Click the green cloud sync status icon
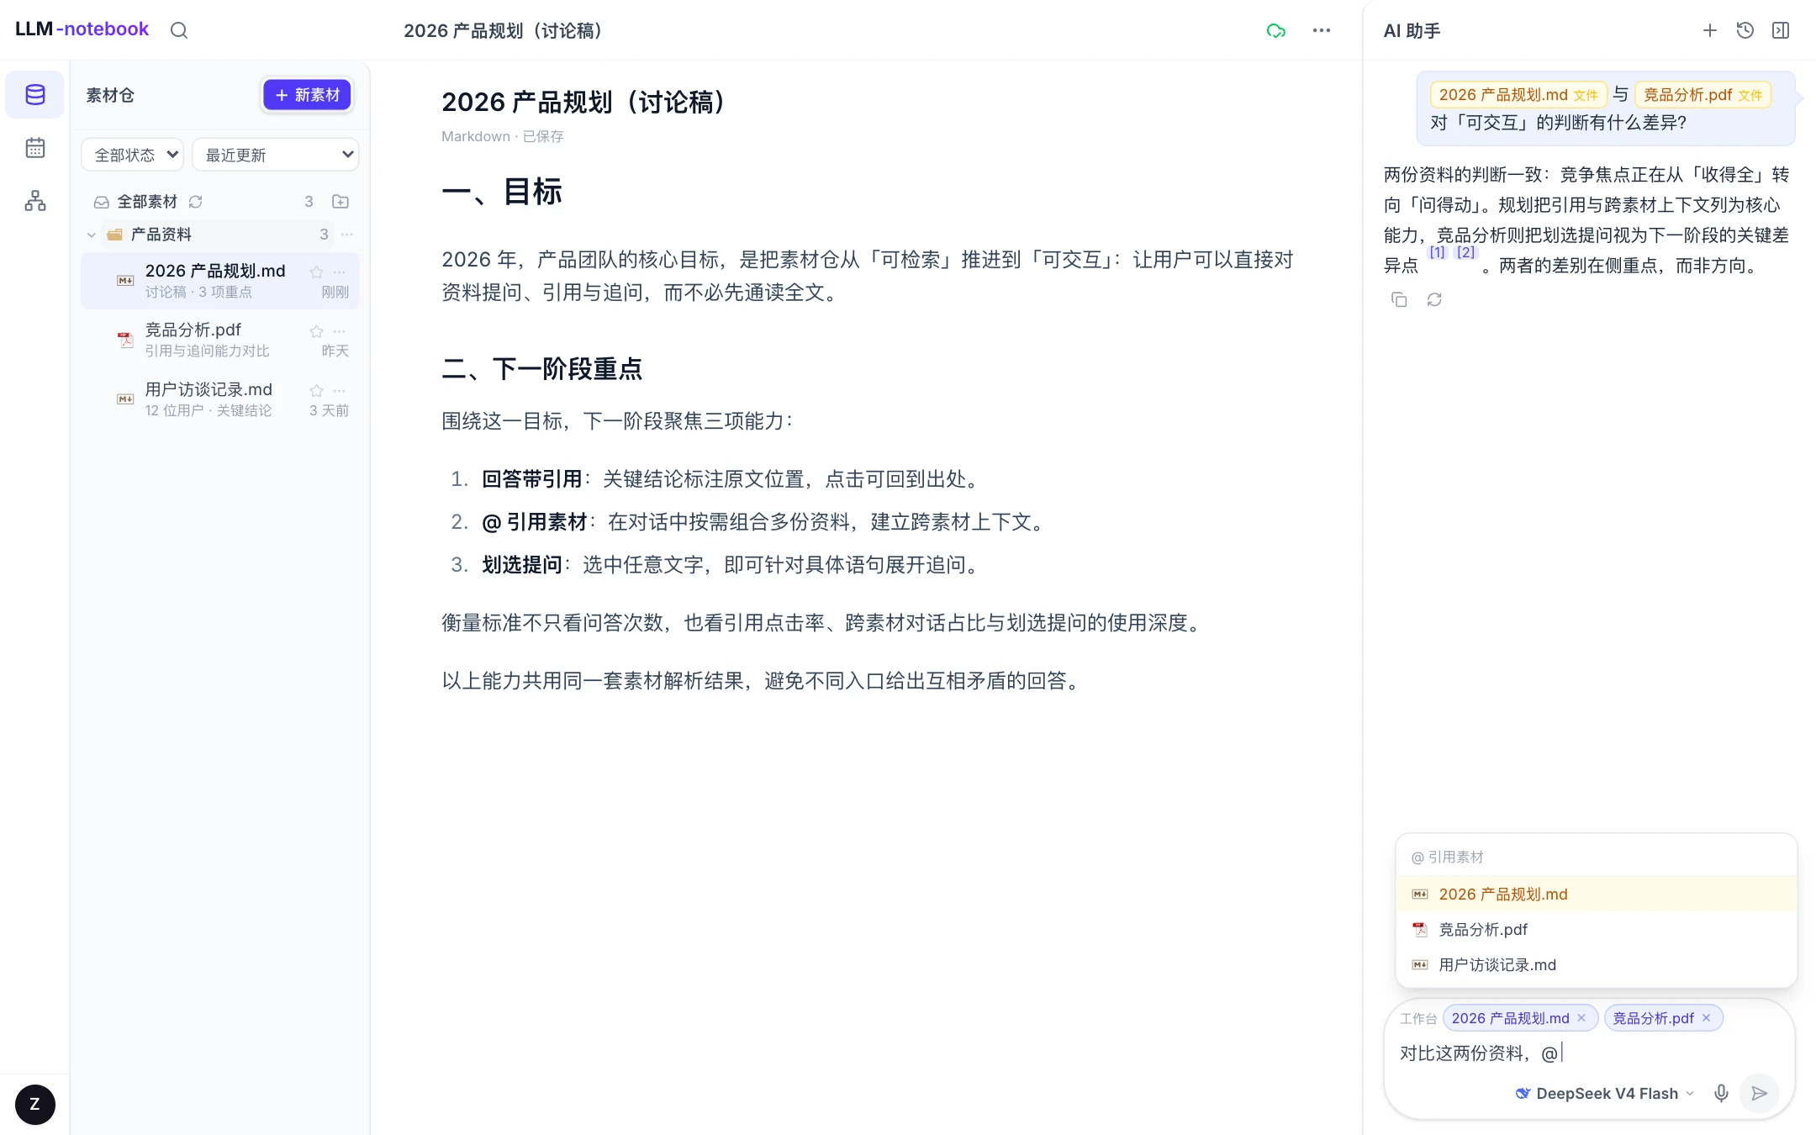Viewport: 1816px width, 1135px height. pyautogui.click(x=1275, y=31)
